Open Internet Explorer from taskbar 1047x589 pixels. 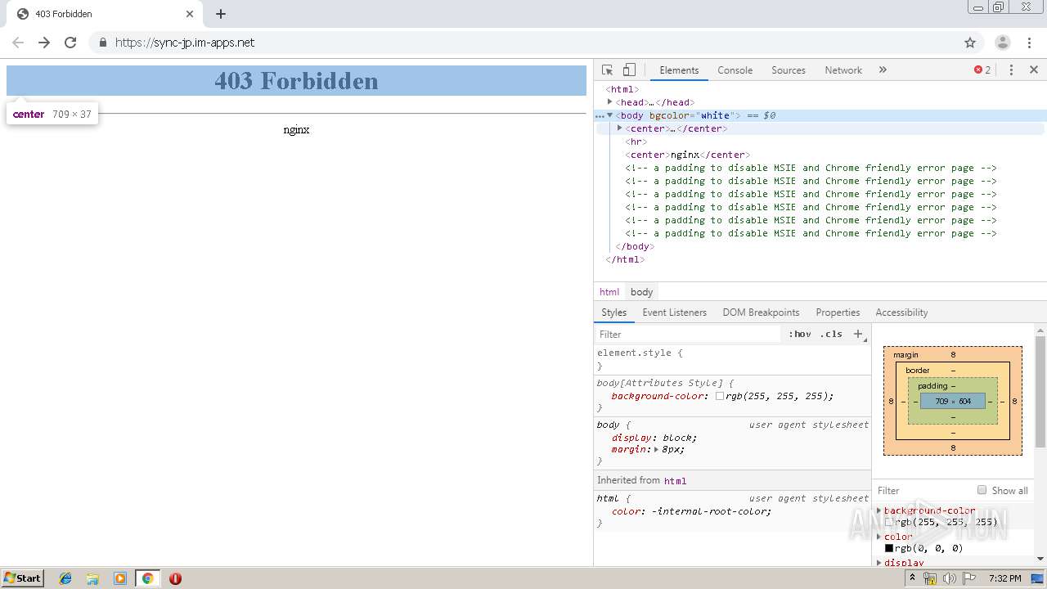[x=65, y=578]
